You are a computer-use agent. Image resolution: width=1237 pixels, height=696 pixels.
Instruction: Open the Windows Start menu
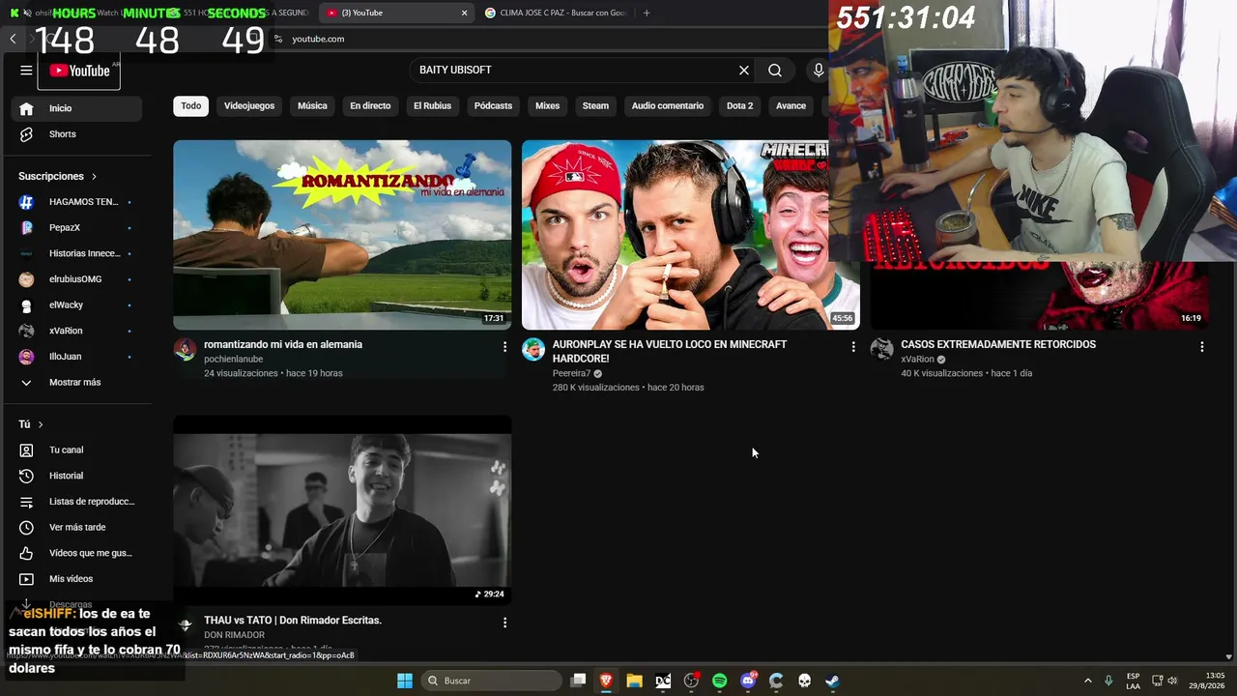[x=405, y=681]
